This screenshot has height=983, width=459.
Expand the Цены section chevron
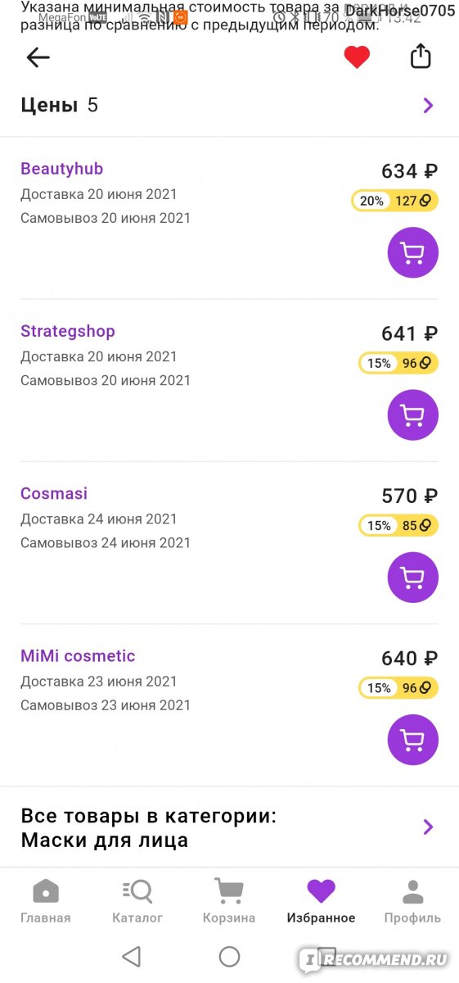tap(428, 105)
